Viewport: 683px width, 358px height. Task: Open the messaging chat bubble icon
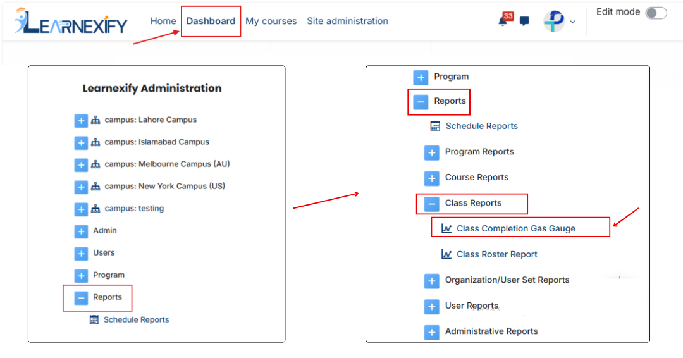[524, 21]
